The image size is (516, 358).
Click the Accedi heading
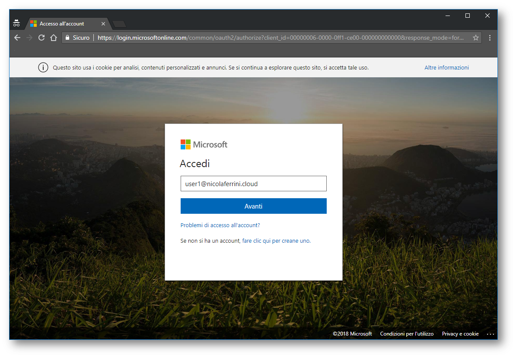pos(195,163)
